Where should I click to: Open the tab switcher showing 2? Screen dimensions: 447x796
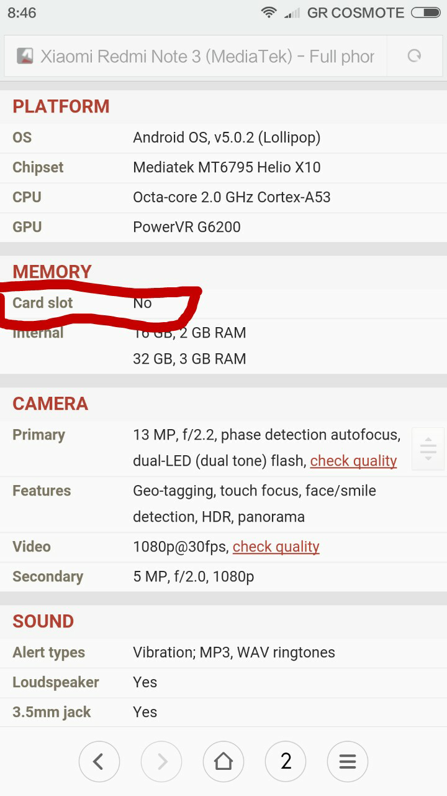click(x=286, y=761)
